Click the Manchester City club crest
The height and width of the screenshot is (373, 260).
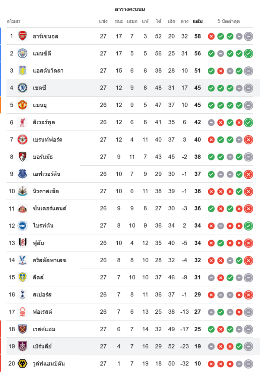(23, 53)
